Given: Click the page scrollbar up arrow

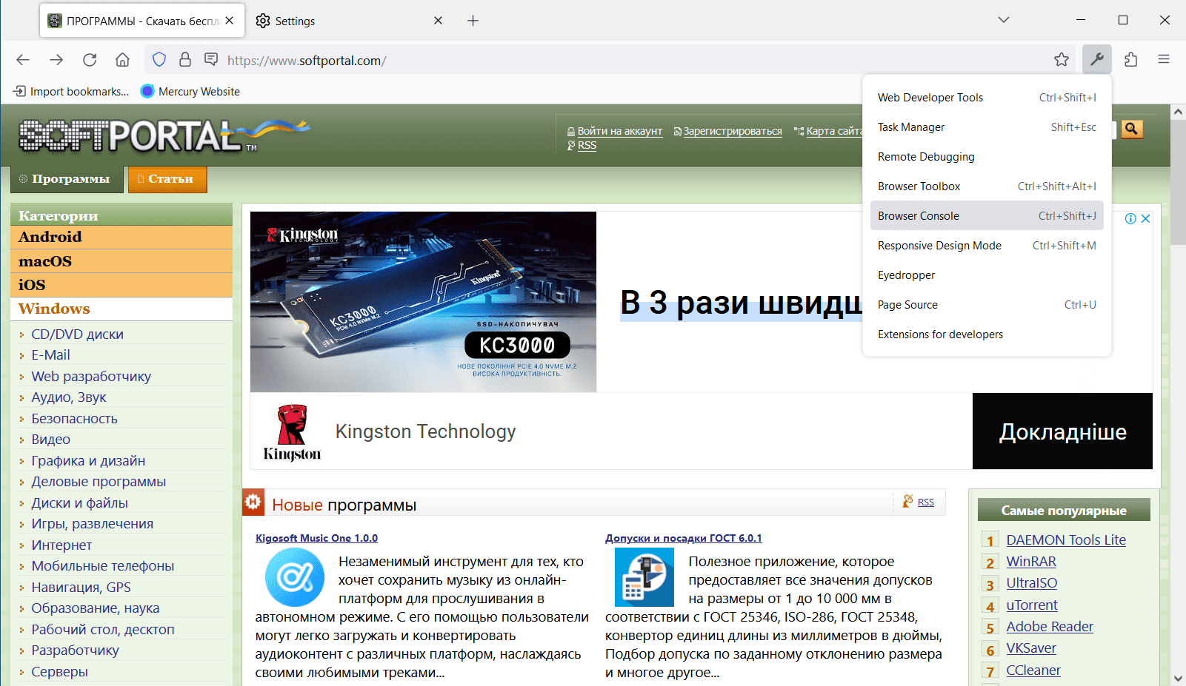Looking at the screenshot, I should tap(1178, 112).
